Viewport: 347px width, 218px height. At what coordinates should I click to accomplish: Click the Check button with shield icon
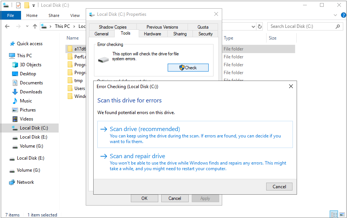(x=188, y=67)
